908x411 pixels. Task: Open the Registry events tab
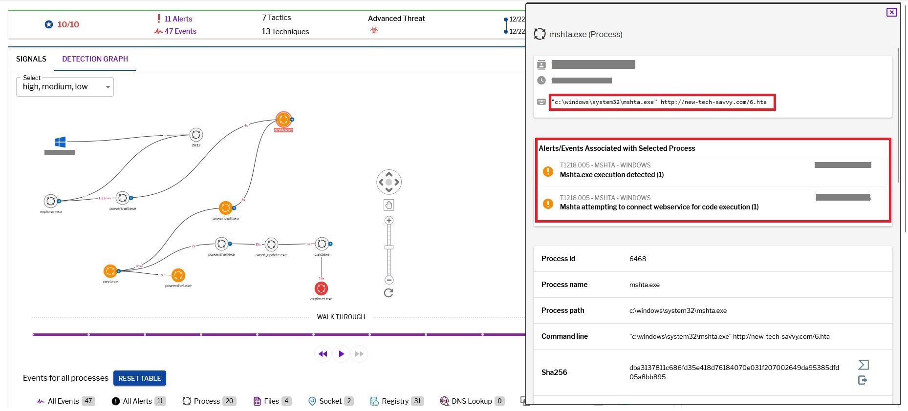[395, 401]
